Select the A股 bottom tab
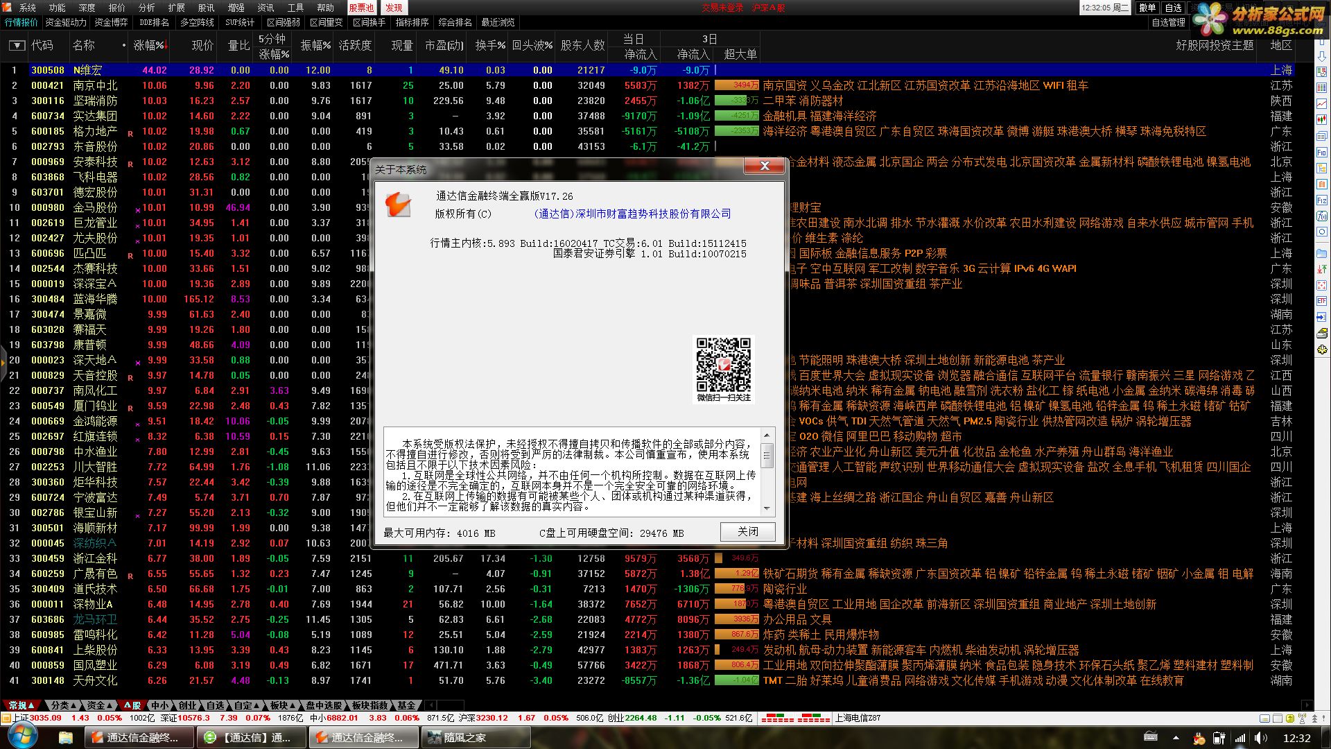The image size is (1331, 749). tap(132, 705)
